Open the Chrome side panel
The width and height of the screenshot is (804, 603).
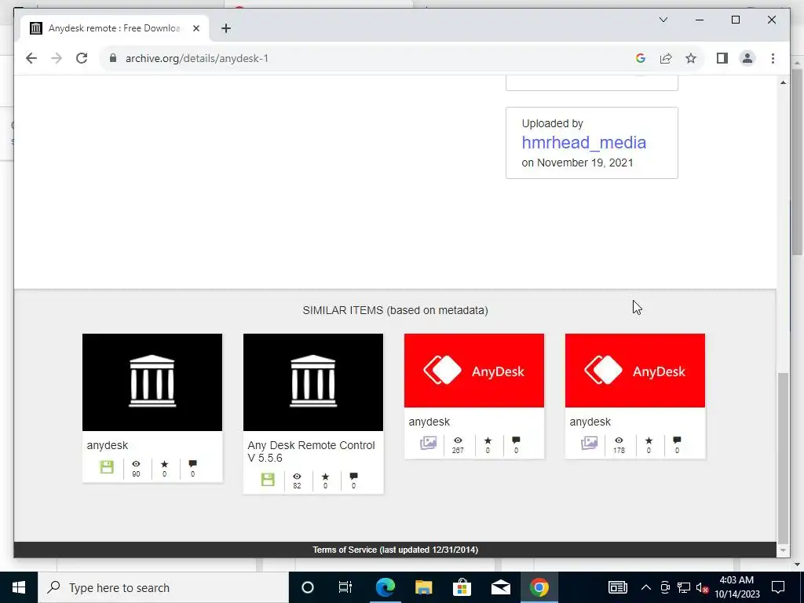coord(722,58)
